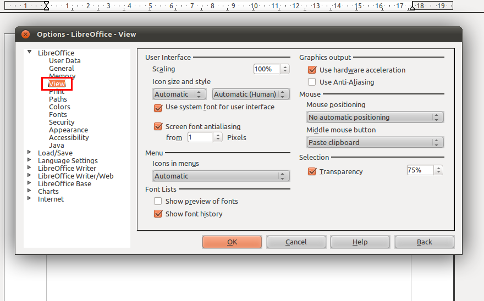This screenshot has width=484, height=301.
Task: Open the Middle mouse button dropdown
Action: [375, 142]
